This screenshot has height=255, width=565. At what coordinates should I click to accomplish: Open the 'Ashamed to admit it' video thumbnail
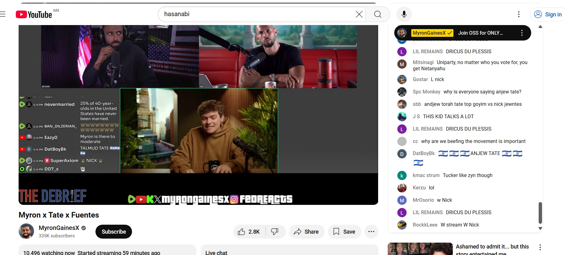420,249
